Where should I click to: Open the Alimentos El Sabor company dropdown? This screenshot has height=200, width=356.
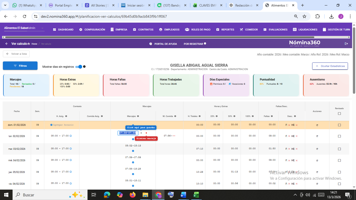click(x=24, y=28)
